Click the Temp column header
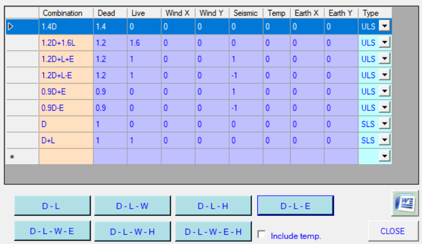Viewport: 422px width, 244px height. point(276,13)
